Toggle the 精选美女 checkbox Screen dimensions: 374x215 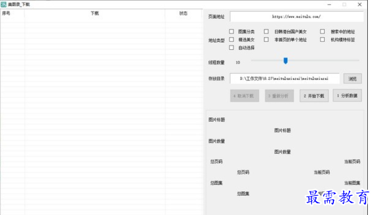(231, 40)
